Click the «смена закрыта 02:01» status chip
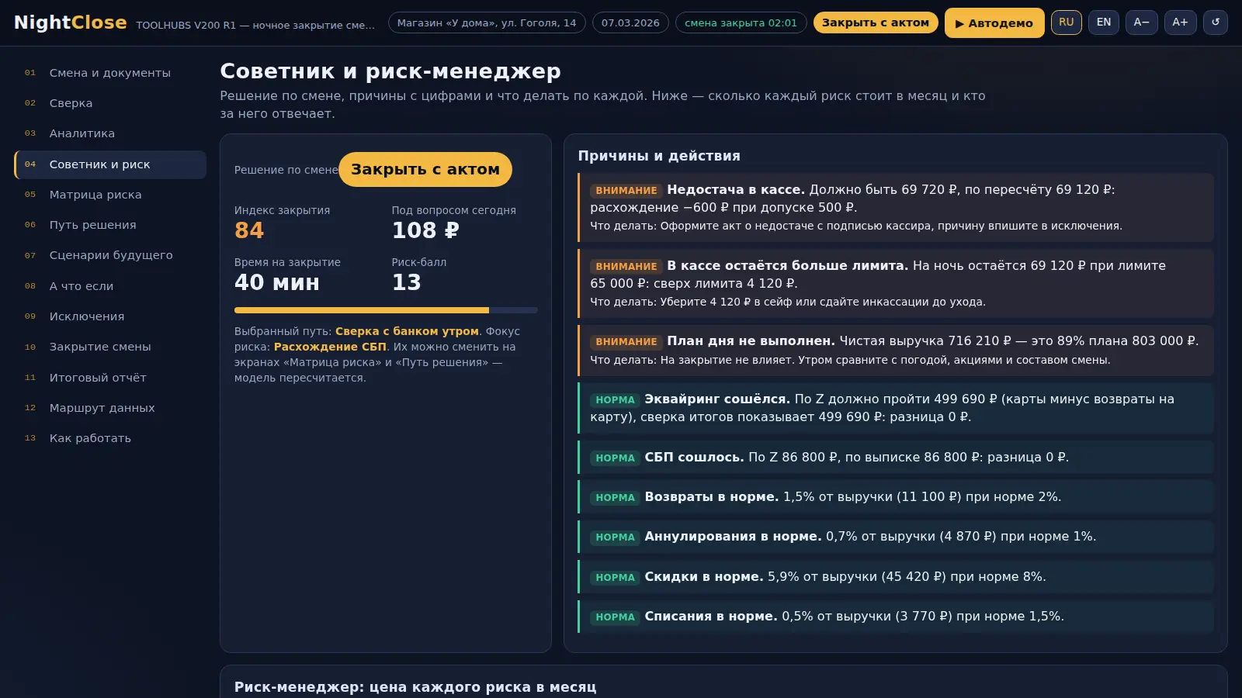1242x698 pixels. (x=741, y=22)
